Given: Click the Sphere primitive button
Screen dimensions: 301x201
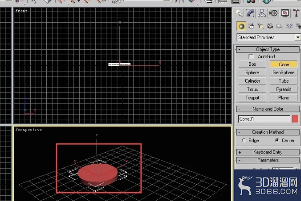Looking at the screenshot, I should [252, 72].
